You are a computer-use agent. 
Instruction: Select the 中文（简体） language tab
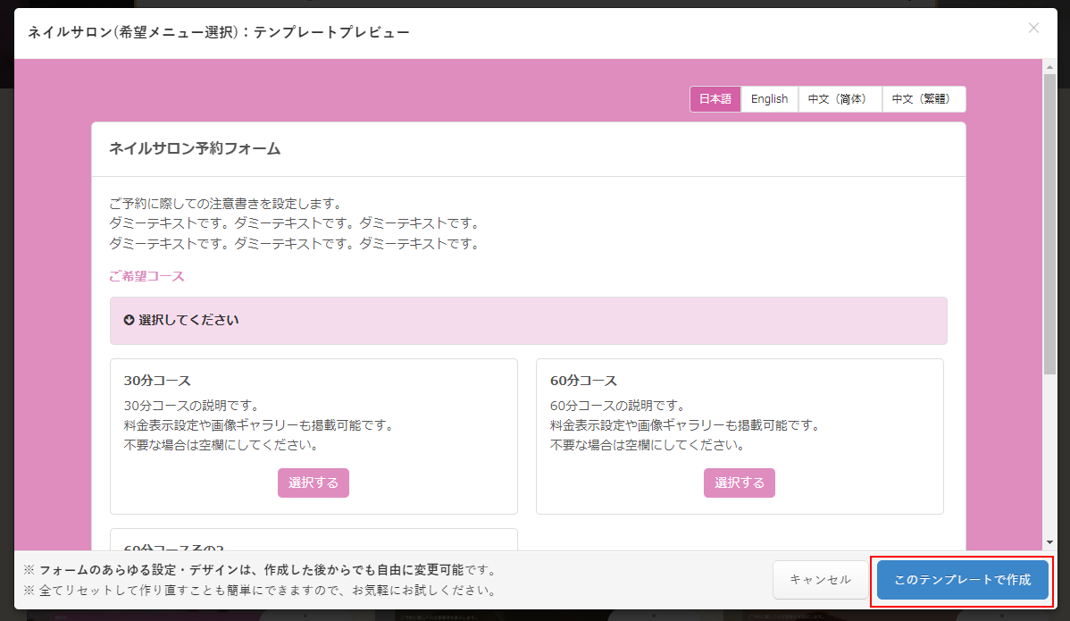pyautogui.click(x=837, y=99)
